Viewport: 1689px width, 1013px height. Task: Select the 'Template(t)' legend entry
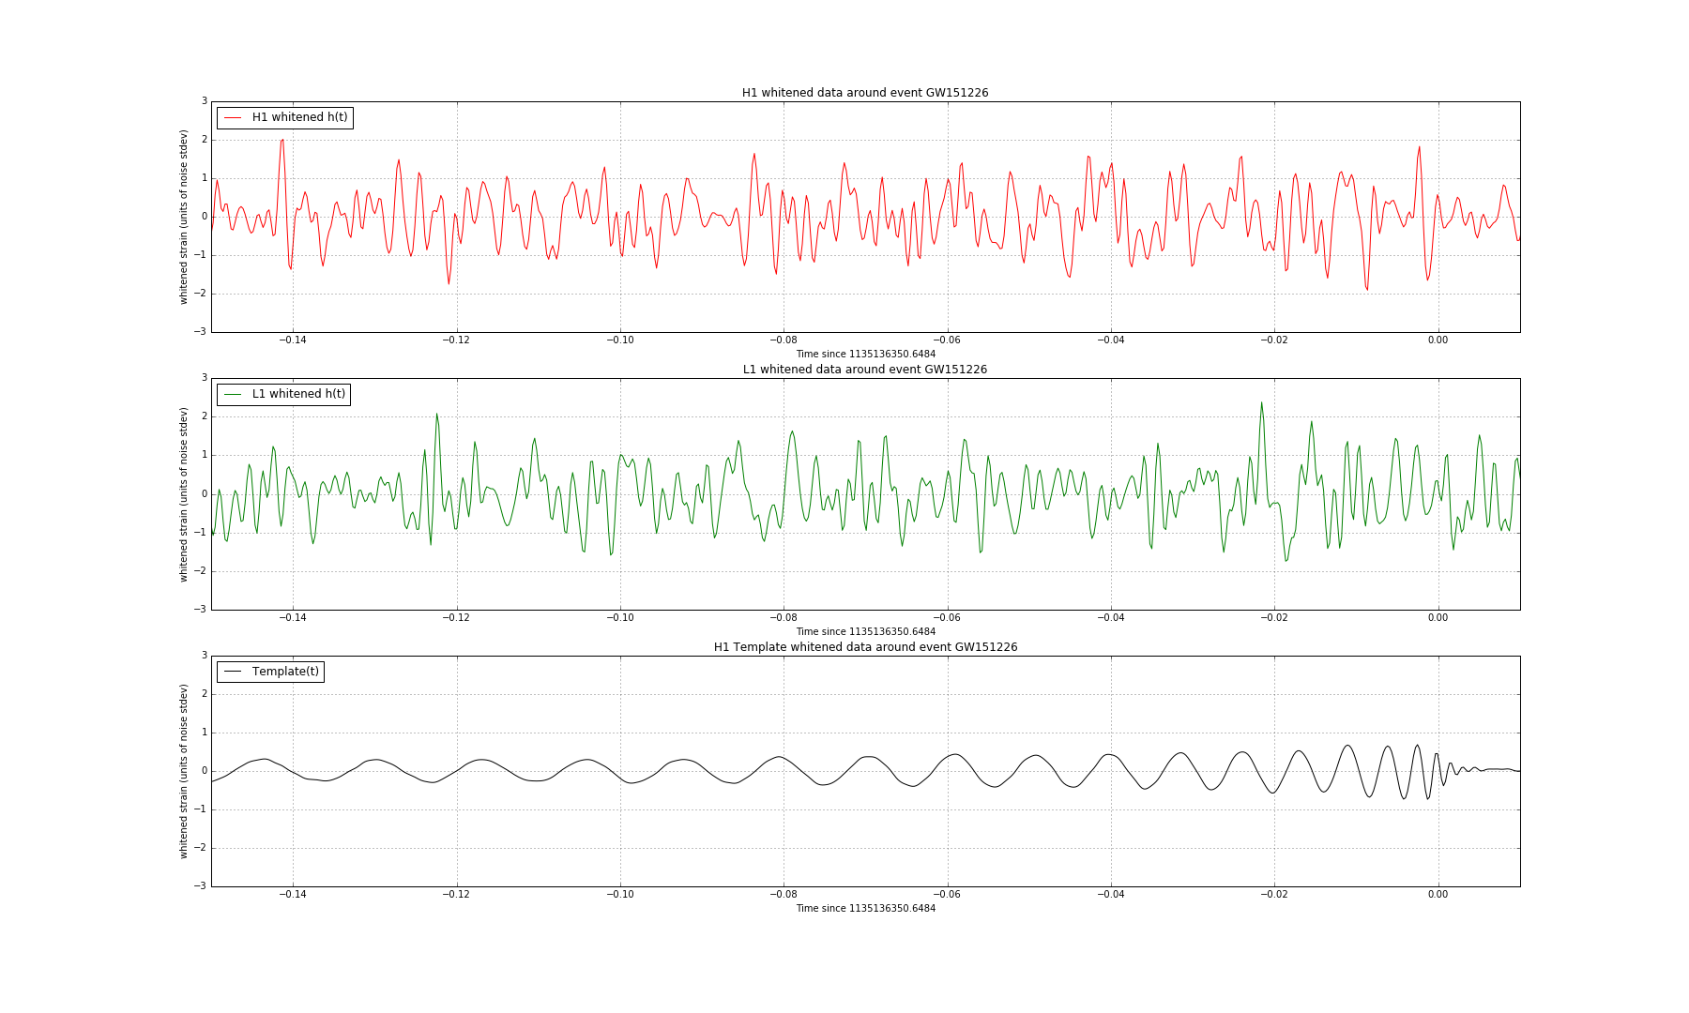pos(285,672)
